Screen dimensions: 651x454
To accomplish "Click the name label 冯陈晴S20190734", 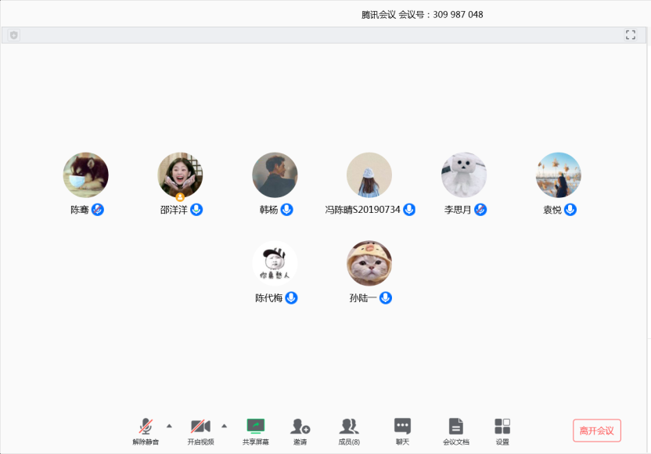I will pos(362,210).
